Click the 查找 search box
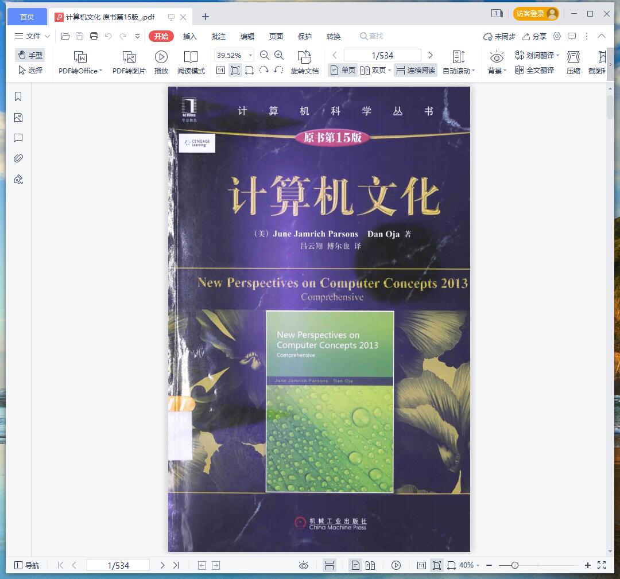 pos(371,36)
